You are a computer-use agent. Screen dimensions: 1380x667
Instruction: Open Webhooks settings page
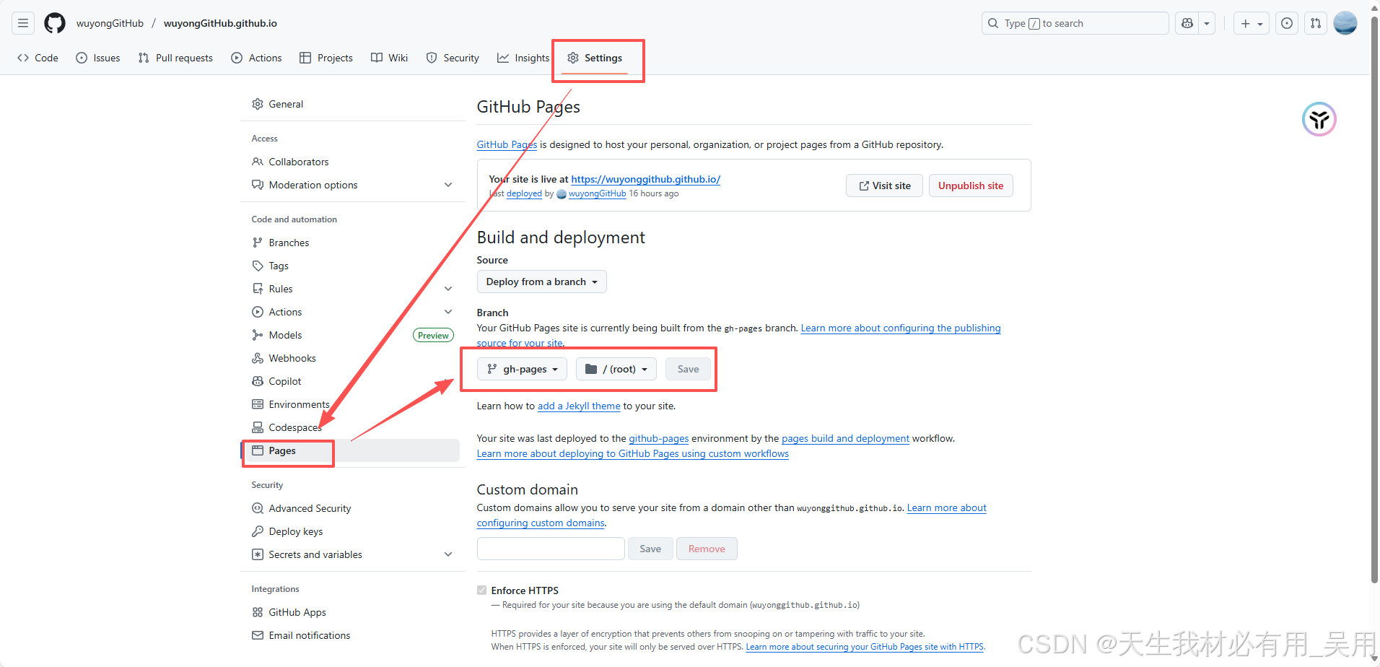point(292,358)
